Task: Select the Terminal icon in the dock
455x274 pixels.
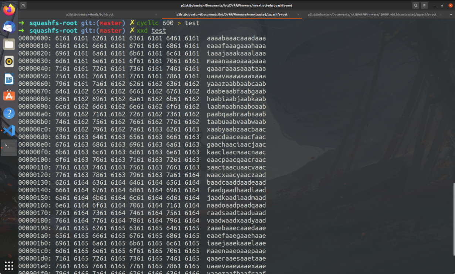Action: [9, 147]
